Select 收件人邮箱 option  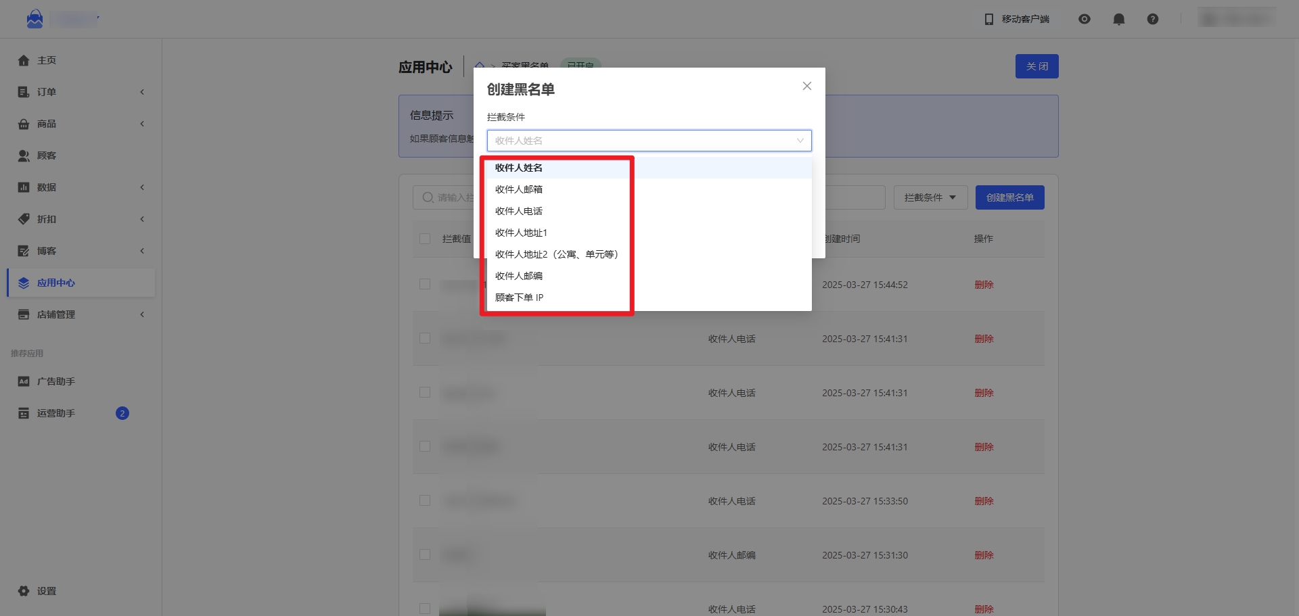649,189
